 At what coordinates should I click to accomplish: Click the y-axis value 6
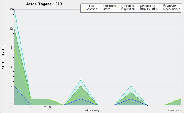(12, 67)
